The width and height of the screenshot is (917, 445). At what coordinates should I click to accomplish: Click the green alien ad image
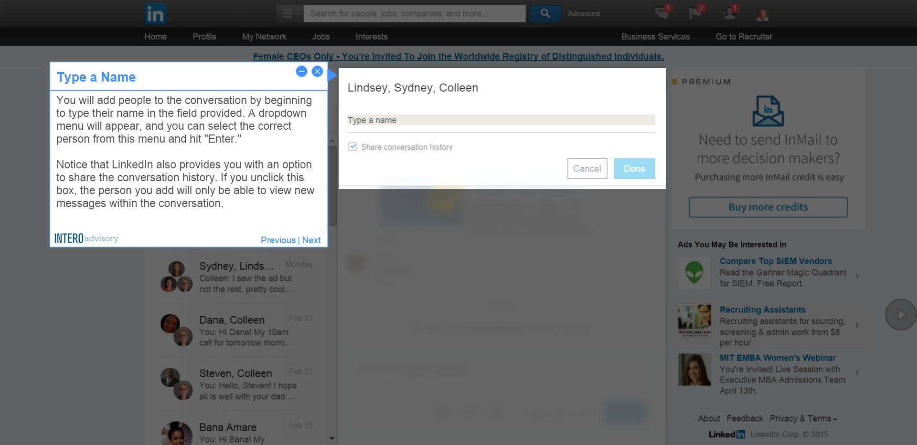point(694,272)
